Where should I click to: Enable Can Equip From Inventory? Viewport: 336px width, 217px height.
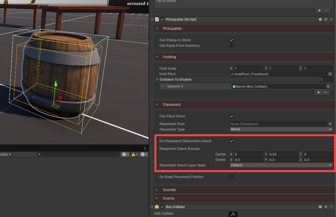click(x=232, y=45)
